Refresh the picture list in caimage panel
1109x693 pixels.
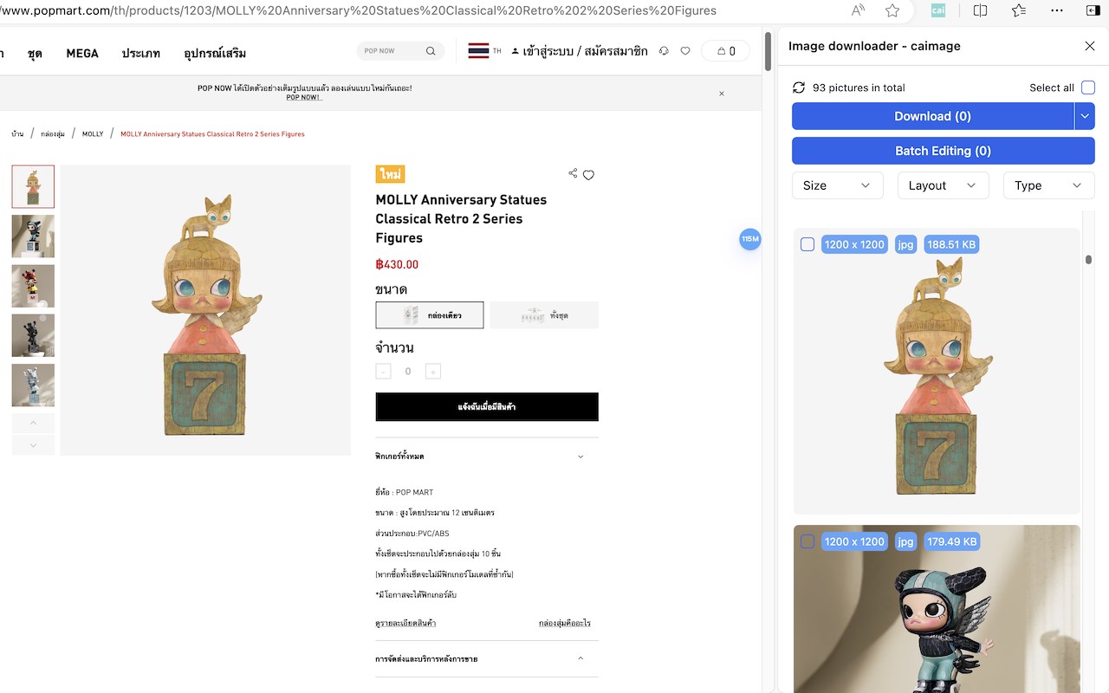(x=799, y=87)
